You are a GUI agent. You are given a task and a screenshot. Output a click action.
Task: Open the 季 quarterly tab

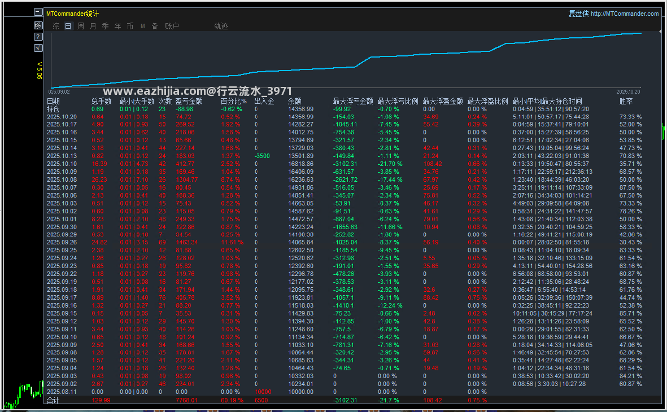106,27
